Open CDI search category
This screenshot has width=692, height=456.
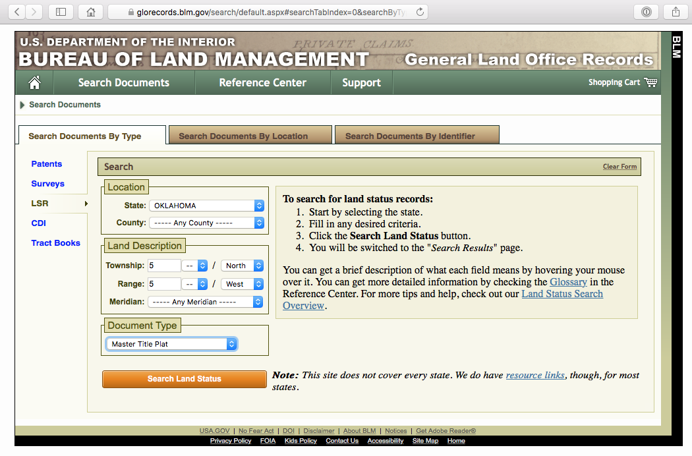38,223
